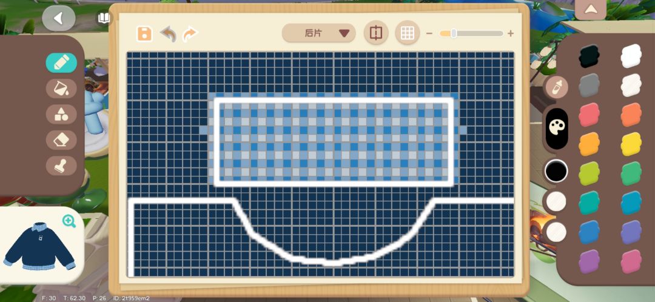Choose the lime green paint swatch
The width and height of the screenshot is (655, 302).
[589, 173]
